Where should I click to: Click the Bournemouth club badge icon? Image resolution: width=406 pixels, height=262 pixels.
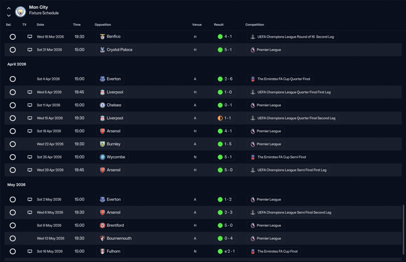pyautogui.click(x=102, y=239)
